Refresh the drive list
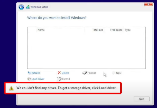The height and width of the screenshot is (108, 157). [x=36, y=73]
